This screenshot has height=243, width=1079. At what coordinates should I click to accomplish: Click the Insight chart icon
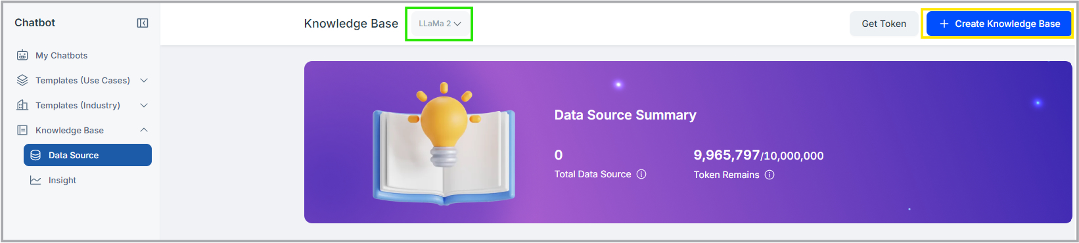35,180
